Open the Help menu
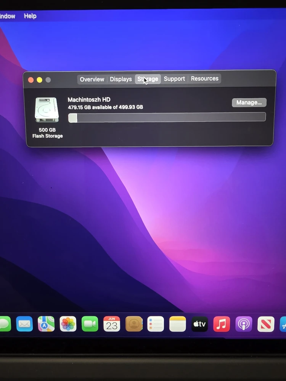 (x=30, y=16)
